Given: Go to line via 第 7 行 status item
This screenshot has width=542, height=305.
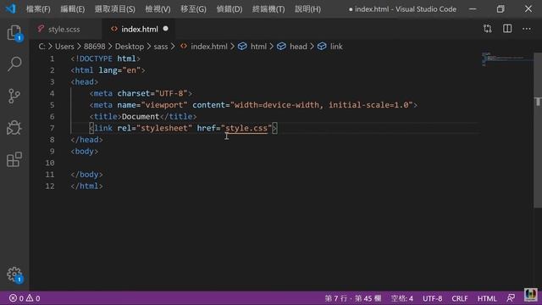Looking at the screenshot, I should point(353,297).
